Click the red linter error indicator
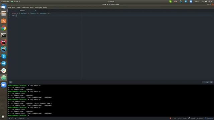The width and height of the screenshot is (214, 120). coord(171,118)
